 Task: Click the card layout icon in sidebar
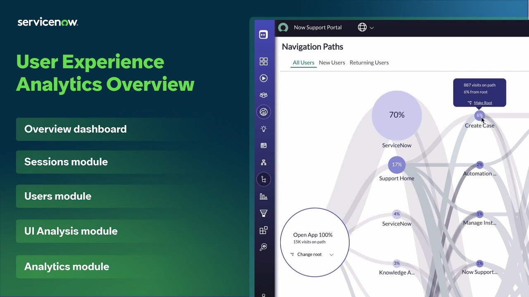tap(263, 145)
